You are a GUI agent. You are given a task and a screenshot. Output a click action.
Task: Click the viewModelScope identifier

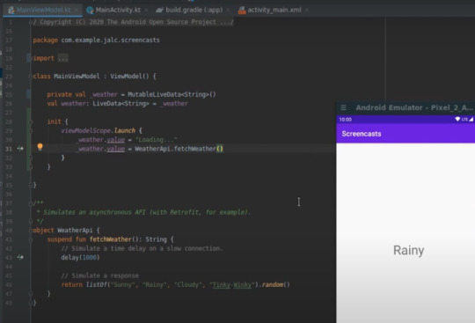click(85, 130)
